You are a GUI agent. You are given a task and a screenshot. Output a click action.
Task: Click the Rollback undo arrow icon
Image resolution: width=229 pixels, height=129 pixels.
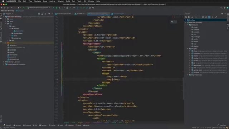point(93,8)
